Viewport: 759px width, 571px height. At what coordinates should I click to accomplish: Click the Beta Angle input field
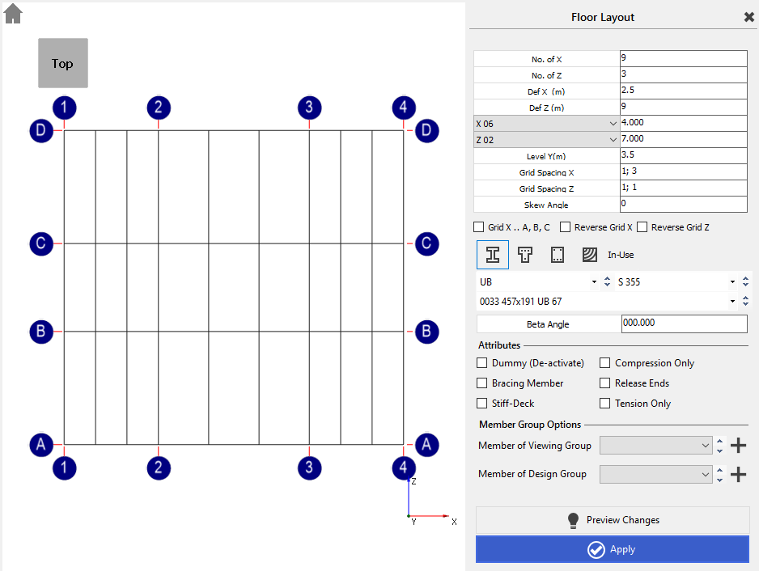684,324
